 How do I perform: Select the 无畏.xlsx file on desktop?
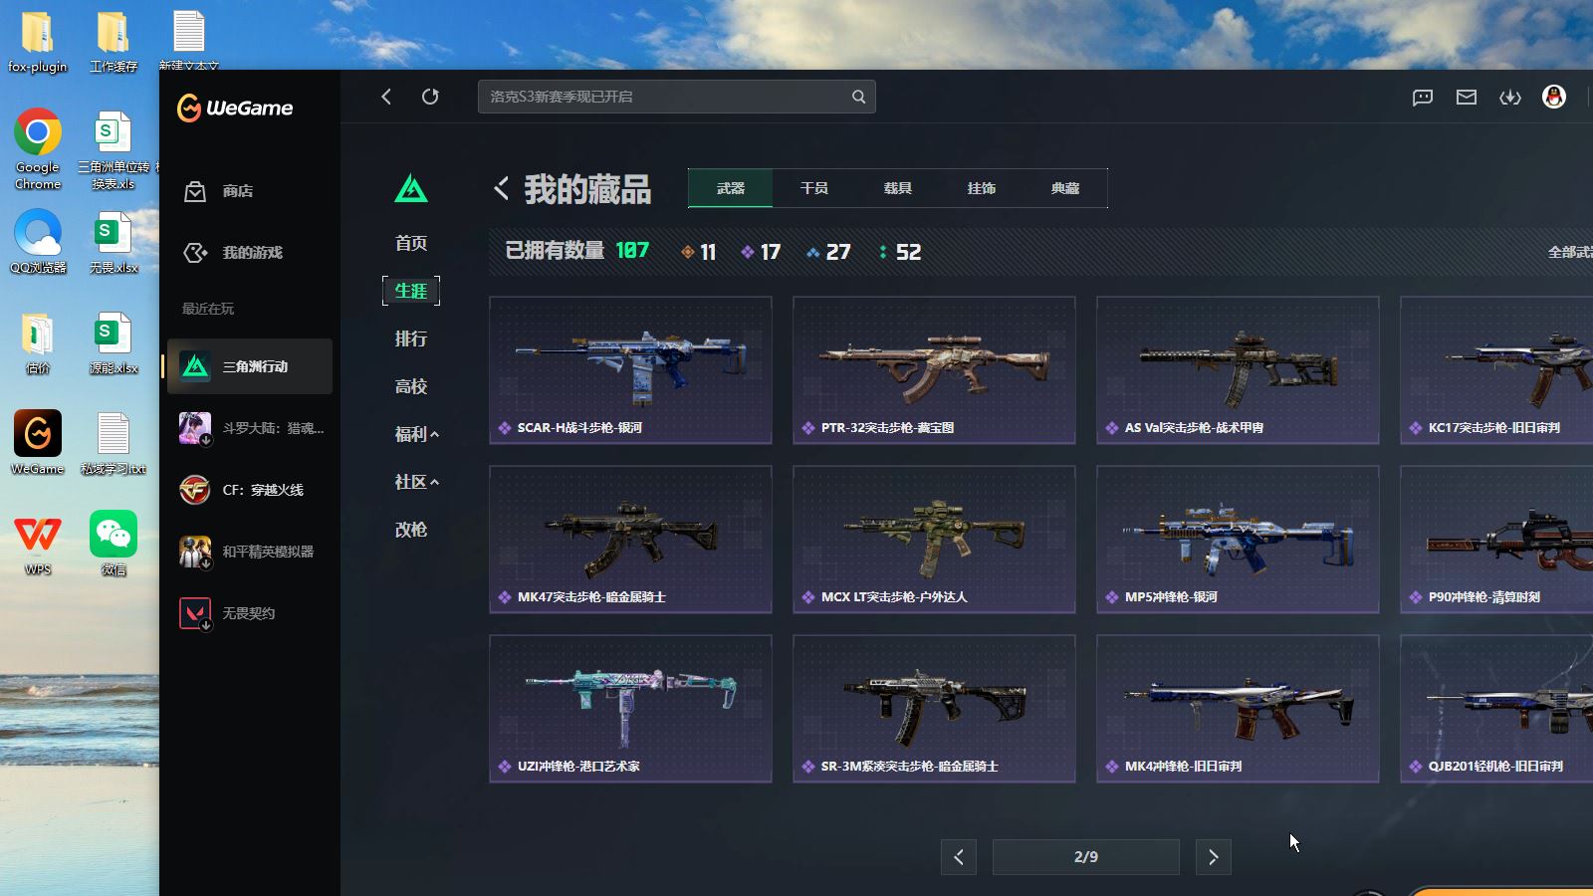114,242
